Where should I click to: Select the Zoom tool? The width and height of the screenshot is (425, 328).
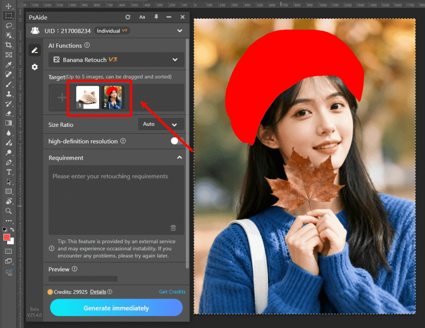click(x=9, y=211)
